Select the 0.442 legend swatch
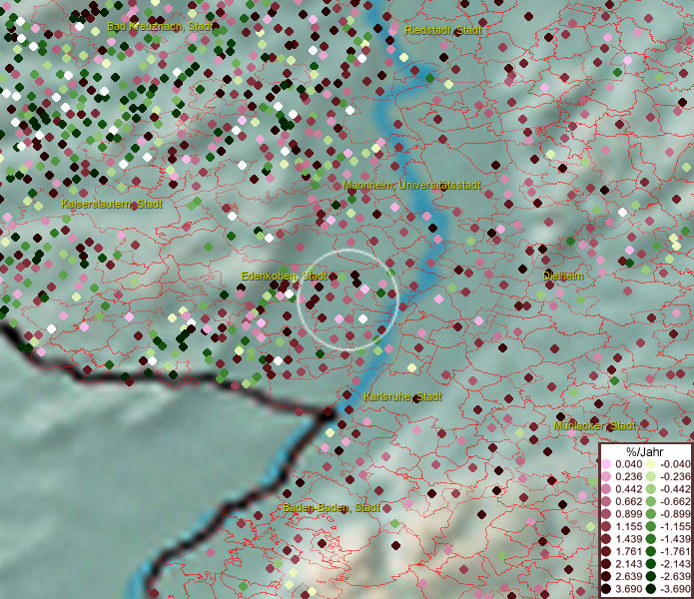This screenshot has height=599, width=694. [606, 489]
